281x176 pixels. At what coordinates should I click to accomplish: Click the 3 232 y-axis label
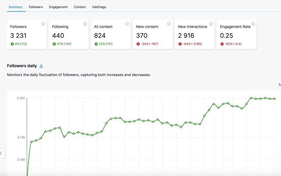point(21,98)
